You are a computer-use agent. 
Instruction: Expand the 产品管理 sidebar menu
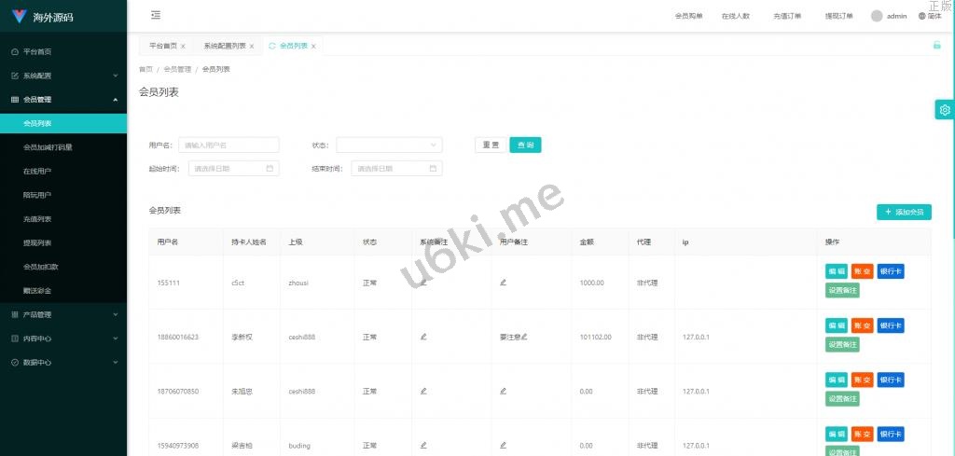tap(63, 314)
